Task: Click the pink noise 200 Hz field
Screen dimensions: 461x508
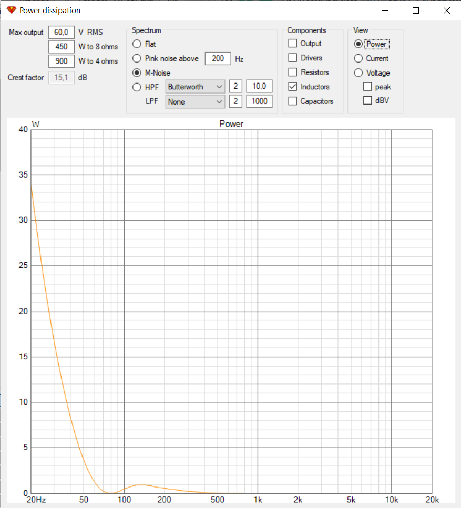Action: (218, 58)
